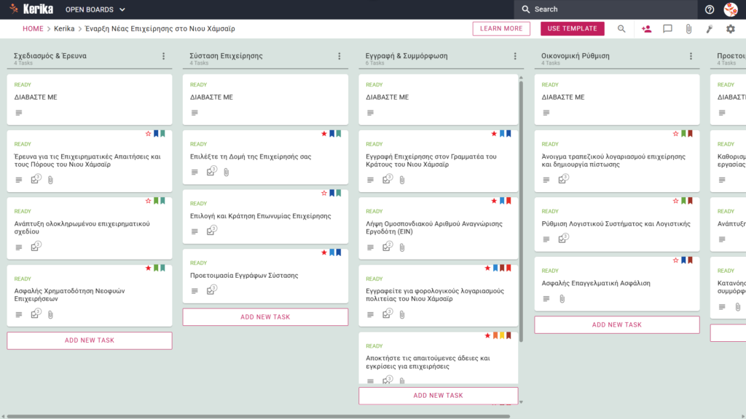Click the Εγγραφή & Συμμόρφωση column vertical scrollbar

tap(521, 212)
